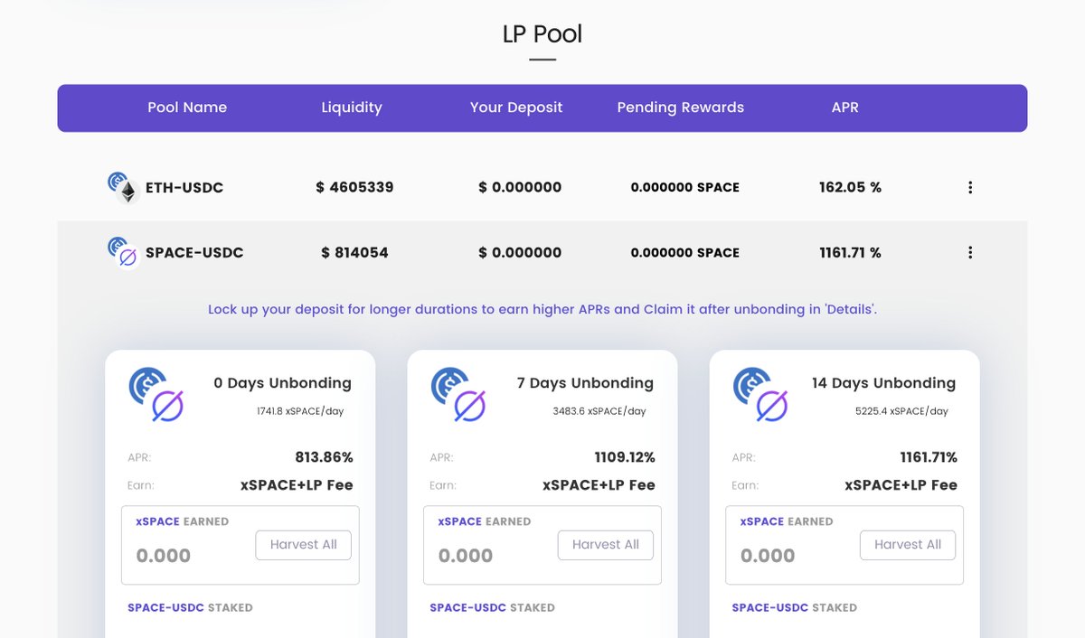The height and width of the screenshot is (638, 1085).
Task: Click the ETH-USDC pool pair icon
Action: coord(122,188)
